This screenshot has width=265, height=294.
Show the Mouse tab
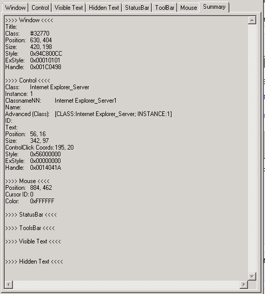click(x=189, y=8)
